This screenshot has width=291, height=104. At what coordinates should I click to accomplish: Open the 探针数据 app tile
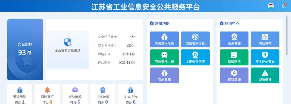[234, 75]
